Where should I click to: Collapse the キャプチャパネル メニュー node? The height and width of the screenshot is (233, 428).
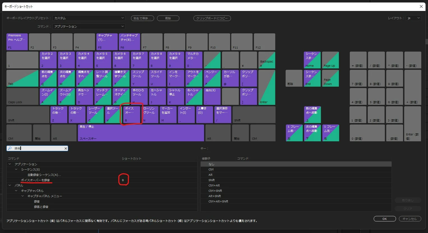(23, 196)
